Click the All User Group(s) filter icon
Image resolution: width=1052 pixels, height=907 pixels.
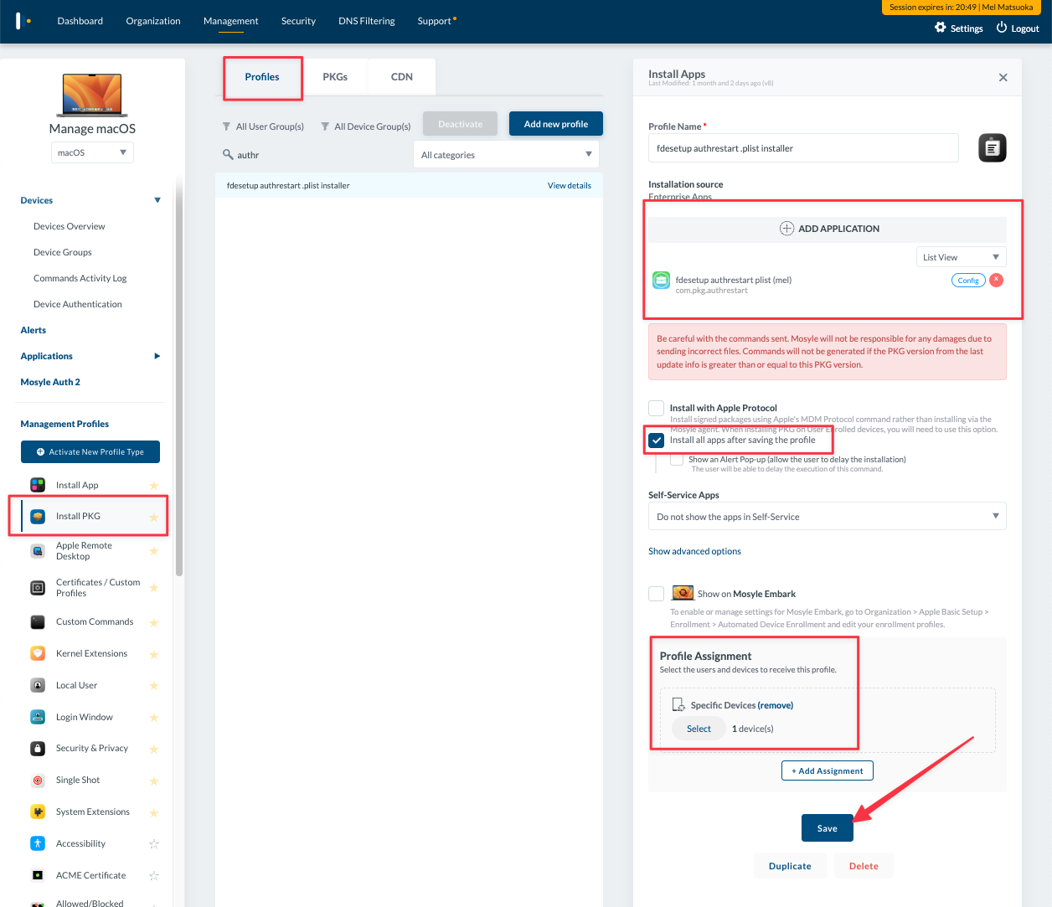point(226,126)
